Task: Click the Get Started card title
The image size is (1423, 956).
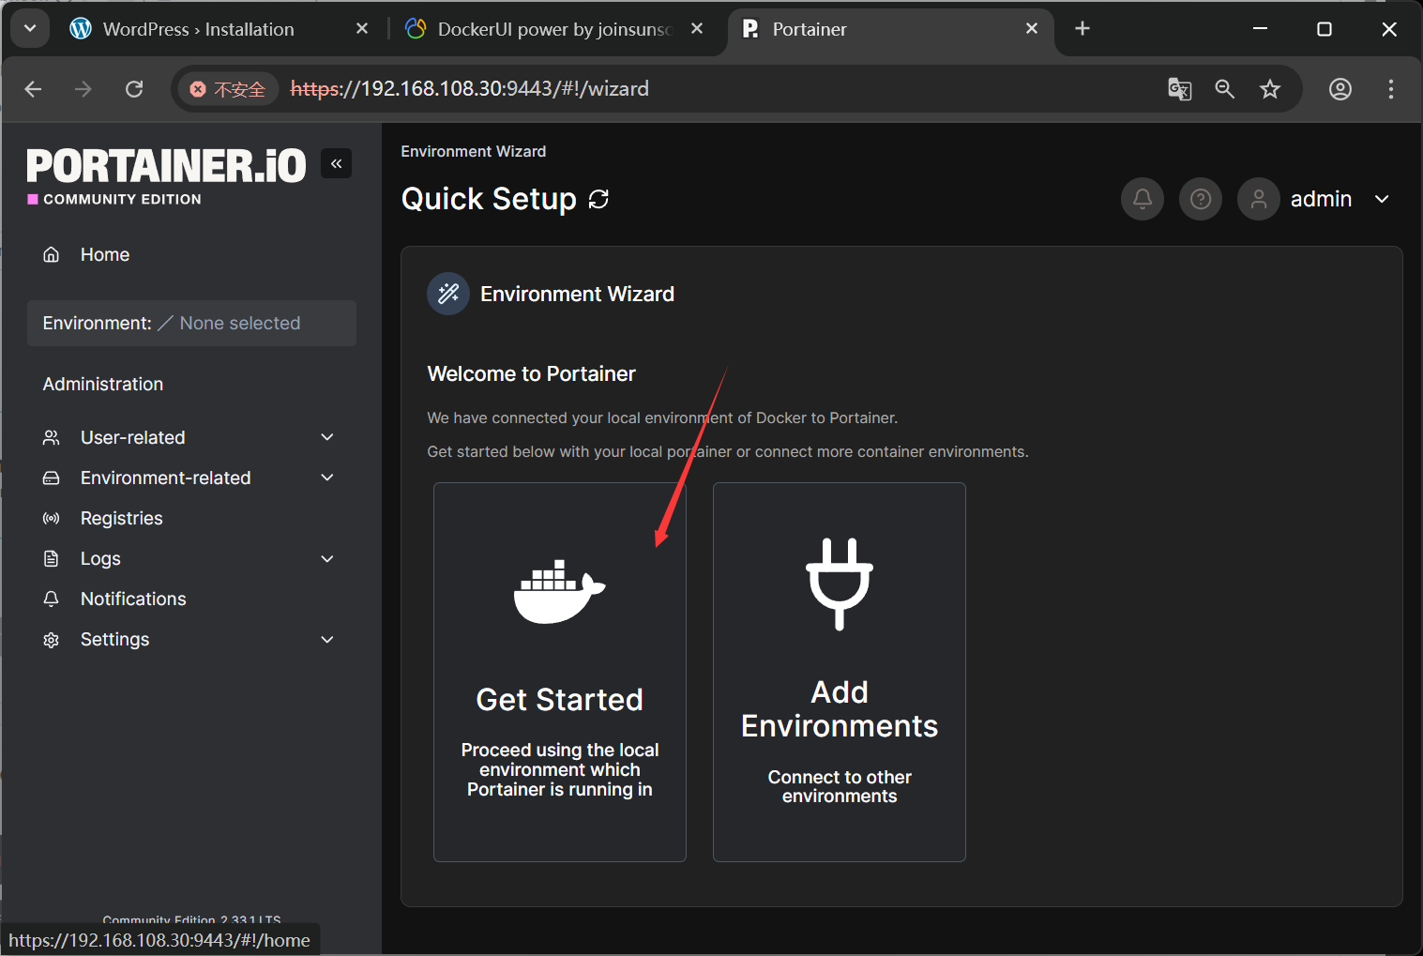Action: [560, 700]
